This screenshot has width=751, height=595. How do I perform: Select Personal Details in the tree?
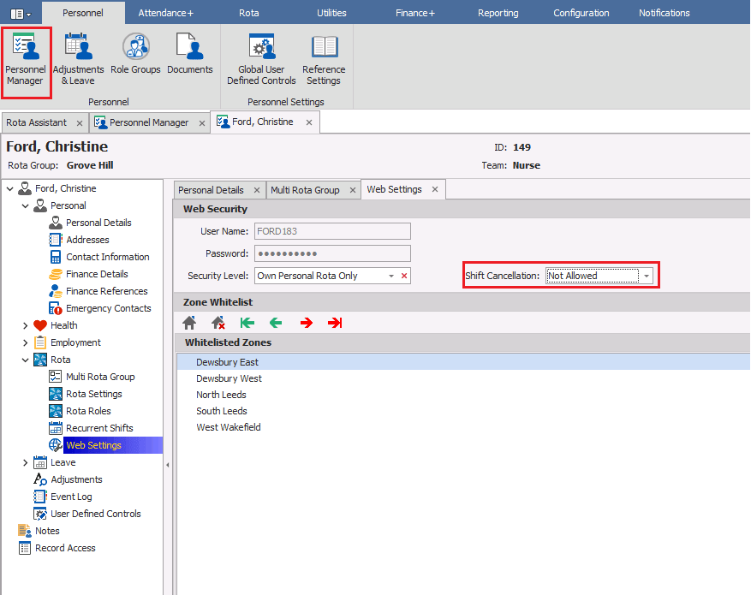pos(98,223)
